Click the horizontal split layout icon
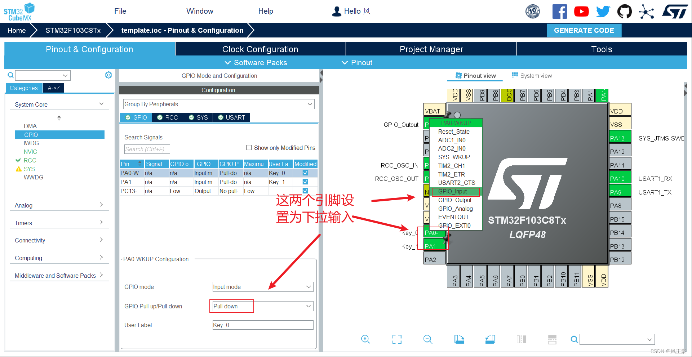This screenshot has width=692, height=357. [552, 339]
